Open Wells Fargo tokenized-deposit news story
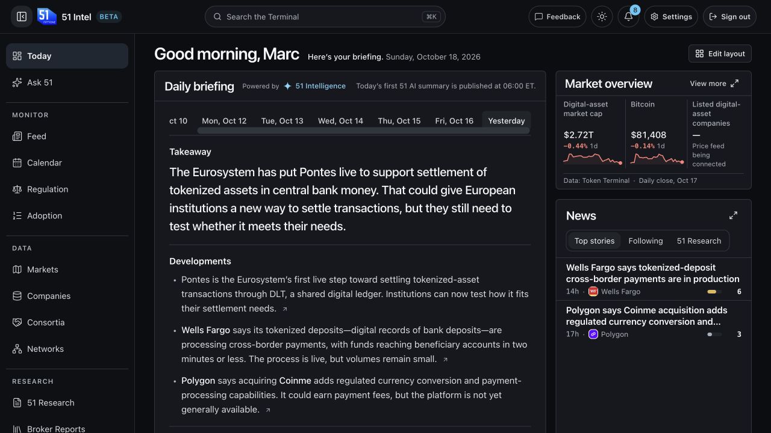Viewport: 771px width, 433px height. 654,279
